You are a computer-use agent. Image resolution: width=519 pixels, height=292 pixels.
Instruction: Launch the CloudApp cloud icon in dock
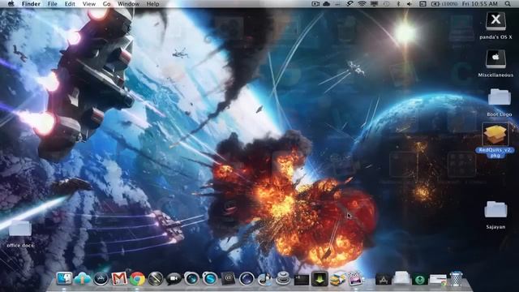(x=83, y=279)
